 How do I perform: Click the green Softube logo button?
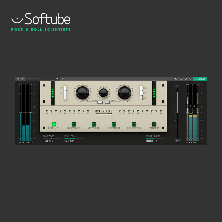click(200, 79)
